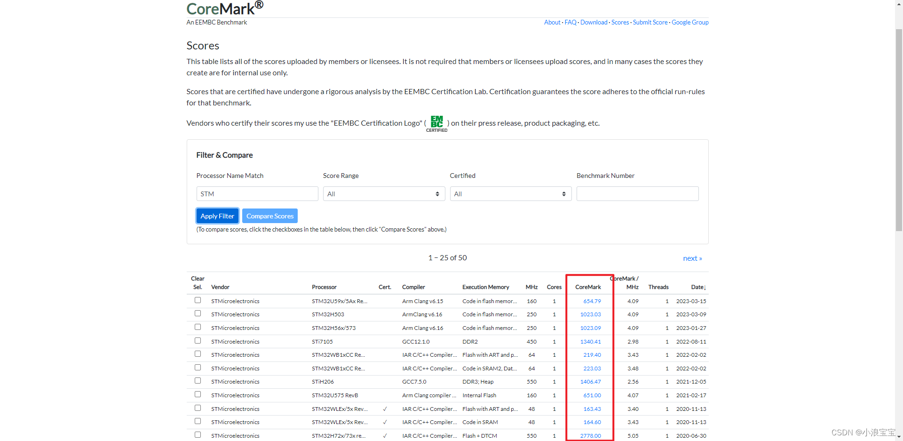Select the STM32U575 RevB checkbox
Viewport: 903px width, 441px height.
[198, 394]
